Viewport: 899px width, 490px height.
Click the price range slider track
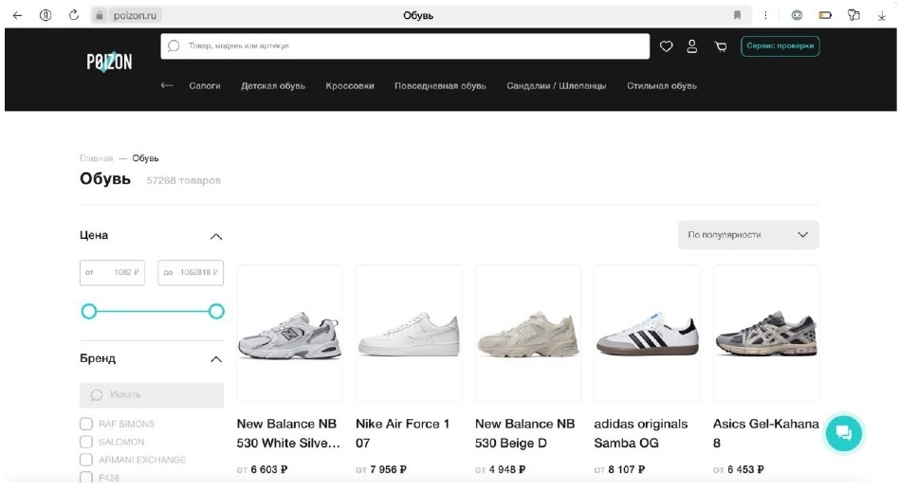click(153, 312)
